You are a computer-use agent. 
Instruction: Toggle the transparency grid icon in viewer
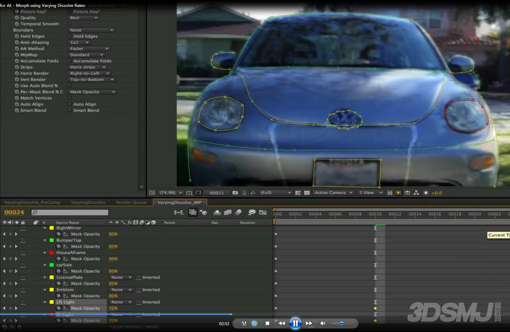point(307,193)
